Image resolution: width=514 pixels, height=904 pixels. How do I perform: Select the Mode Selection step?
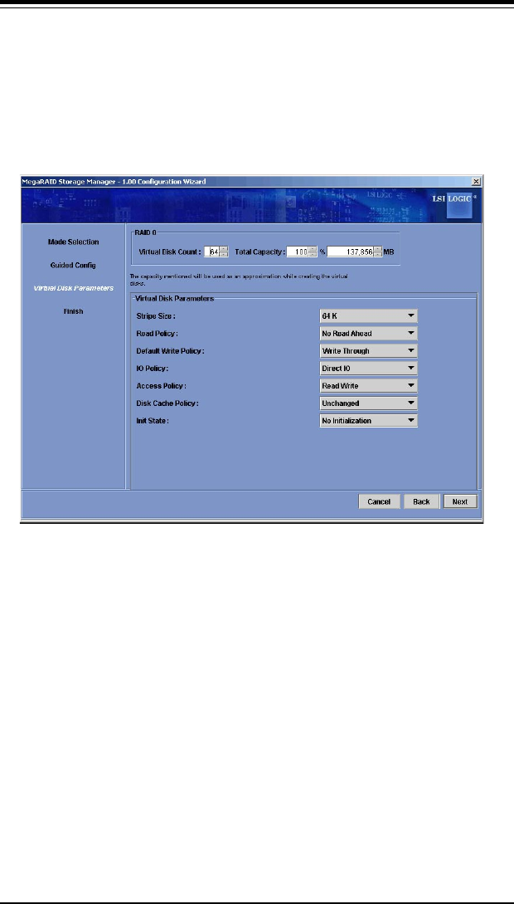click(74, 242)
